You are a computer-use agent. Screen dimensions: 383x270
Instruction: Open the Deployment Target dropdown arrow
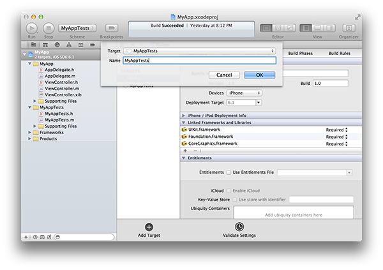pos(259,103)
